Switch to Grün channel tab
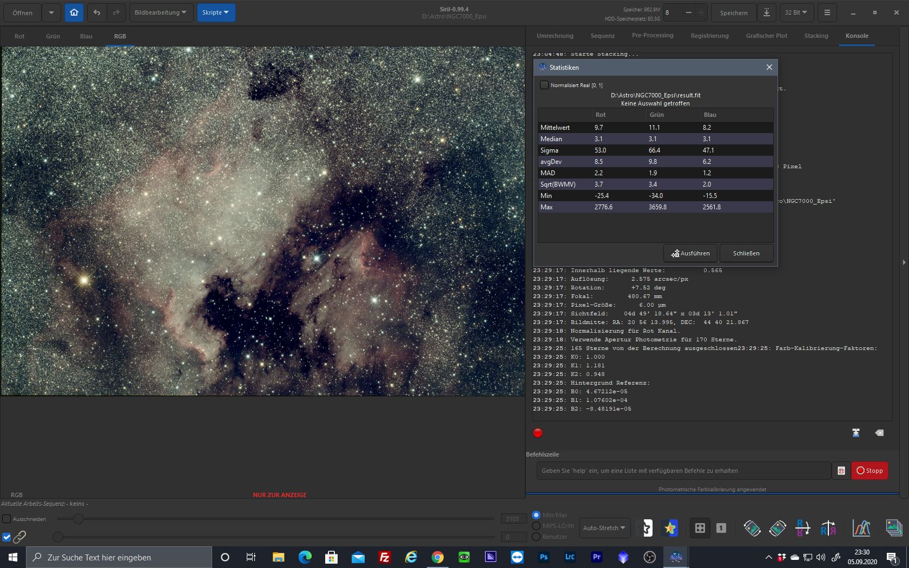The image size is (909, 568). pos(53,36)
